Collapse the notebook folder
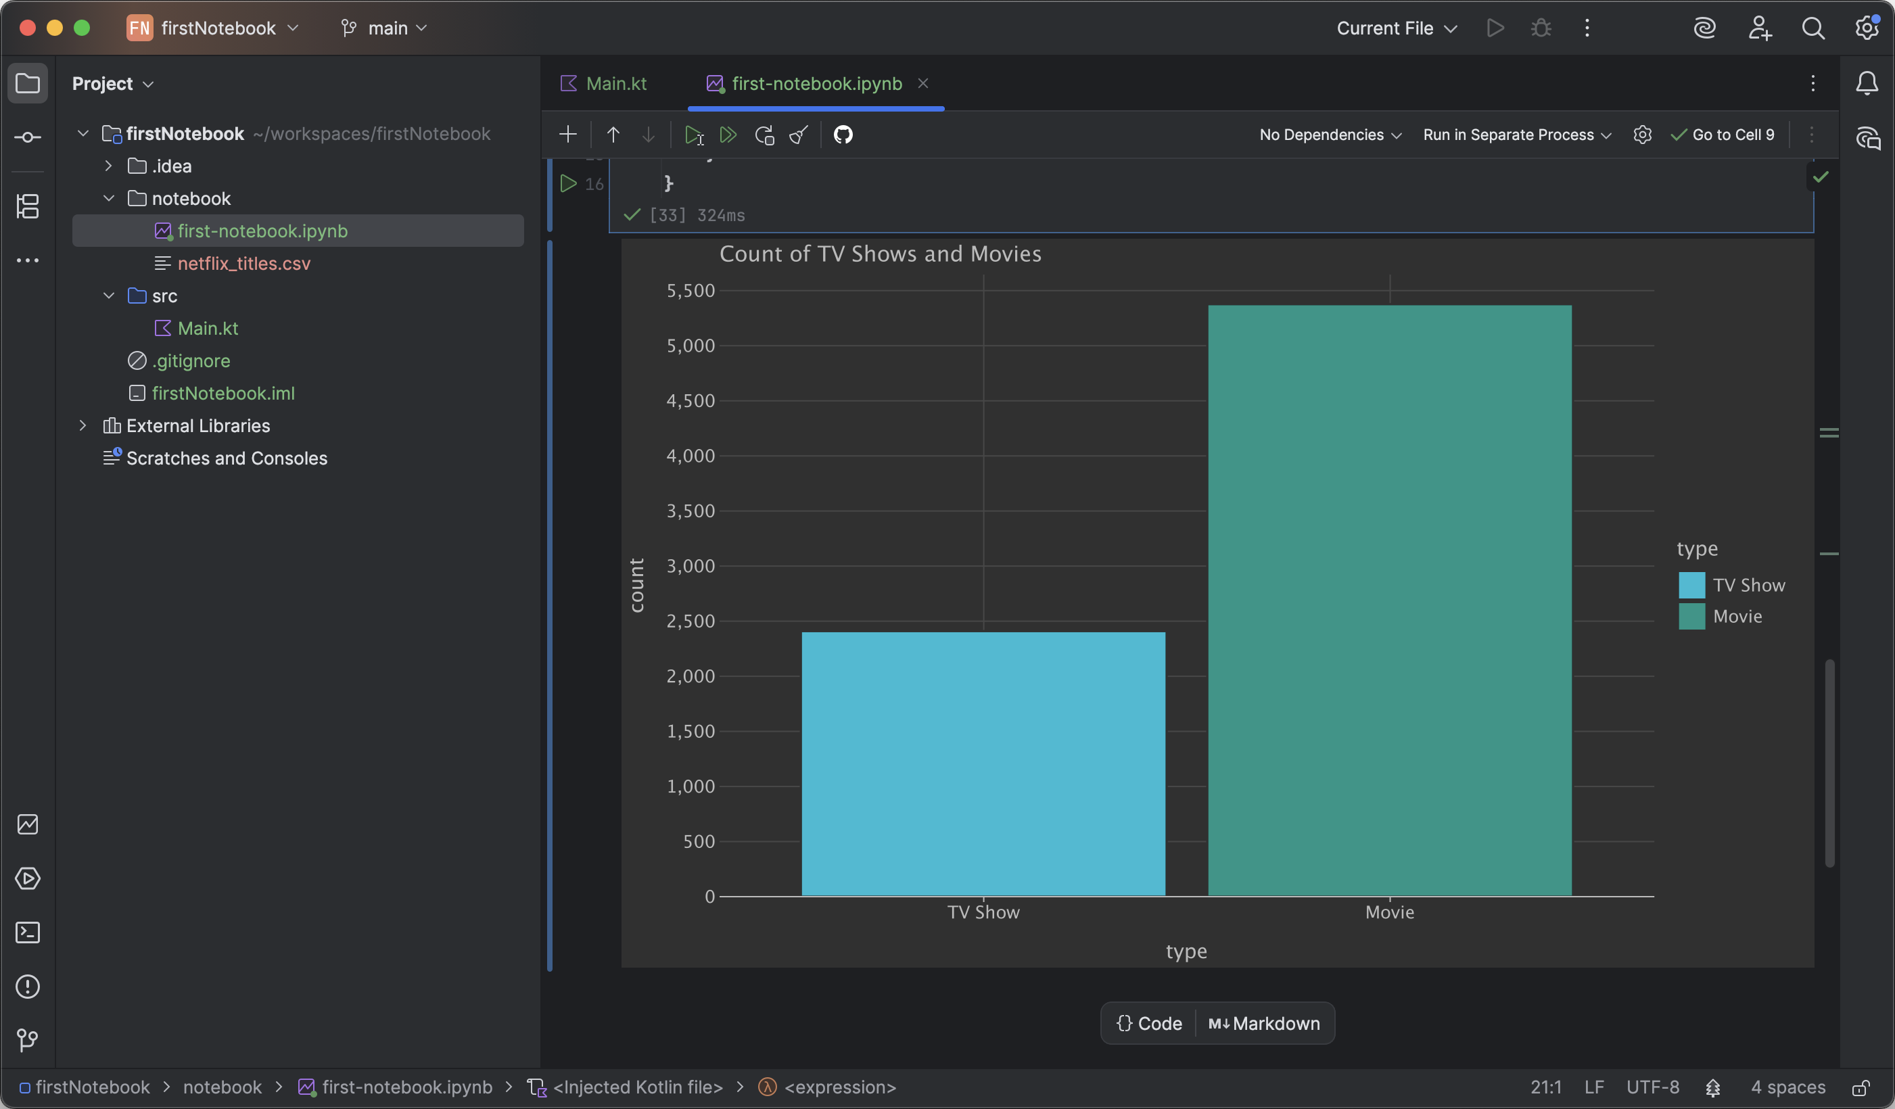Image resolution: width=1895 pixels, height=1109 pixels. click(108, 199)
